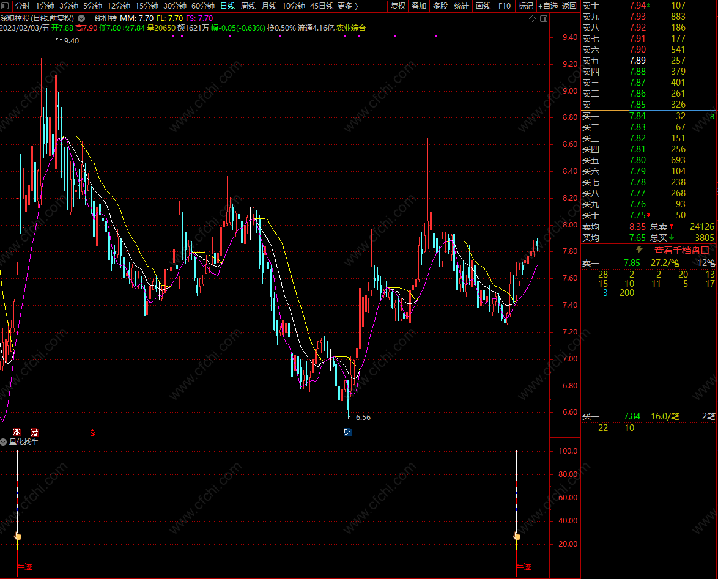The height and width of the screenshot is (579, 718).
Task: Click the 复权 adjustment button
Action: click(398, 6)
